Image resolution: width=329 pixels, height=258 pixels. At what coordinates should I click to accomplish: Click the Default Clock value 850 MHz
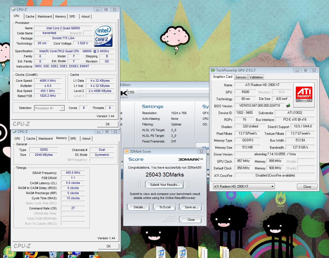[x=243, y=168]
